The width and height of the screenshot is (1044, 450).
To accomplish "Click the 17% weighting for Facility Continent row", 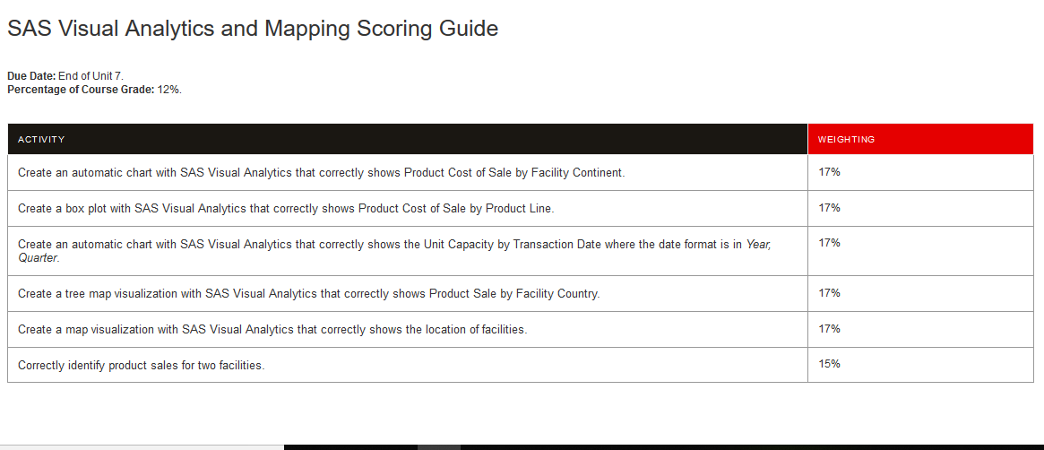I will (829, 172).
